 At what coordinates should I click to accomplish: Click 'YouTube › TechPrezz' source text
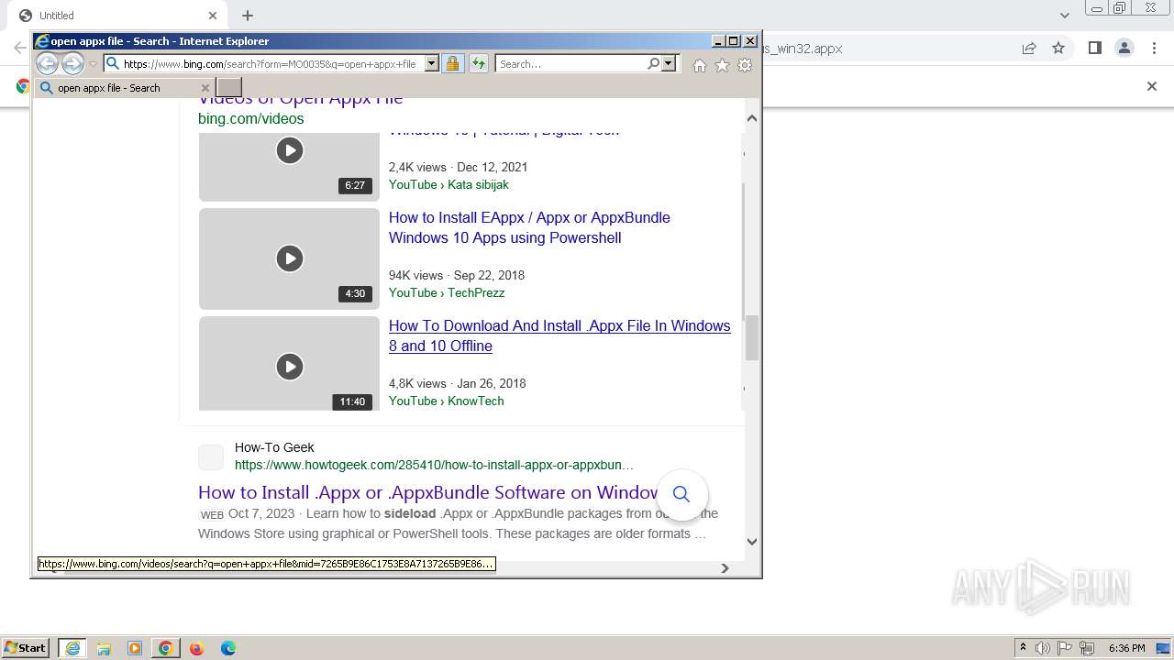tap(447, 292)
